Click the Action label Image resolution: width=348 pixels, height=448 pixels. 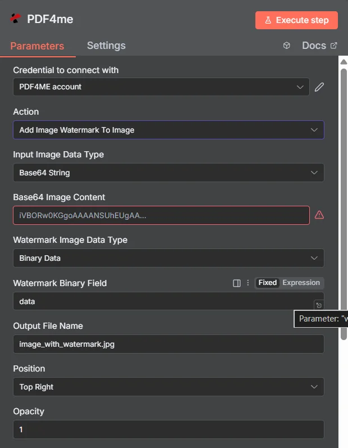26,112
